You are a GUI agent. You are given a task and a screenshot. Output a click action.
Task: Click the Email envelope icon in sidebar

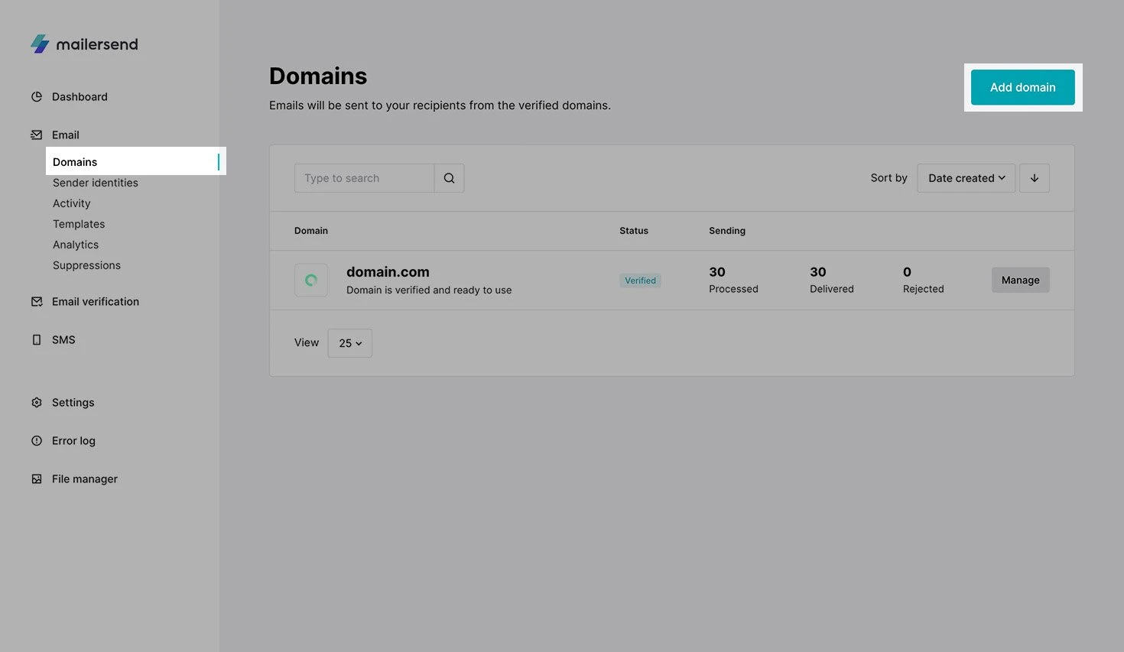(x=37, y=135)
